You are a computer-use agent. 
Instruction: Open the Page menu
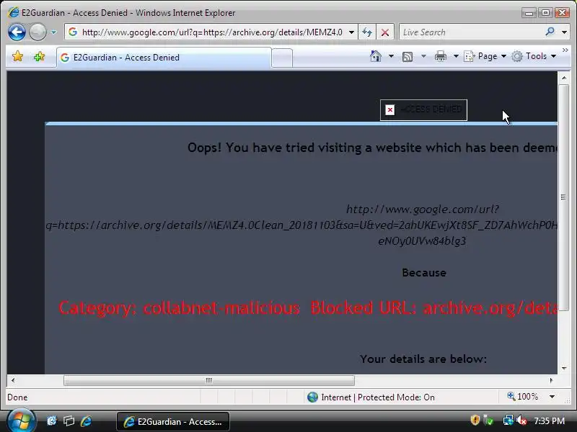coord(485,56)
